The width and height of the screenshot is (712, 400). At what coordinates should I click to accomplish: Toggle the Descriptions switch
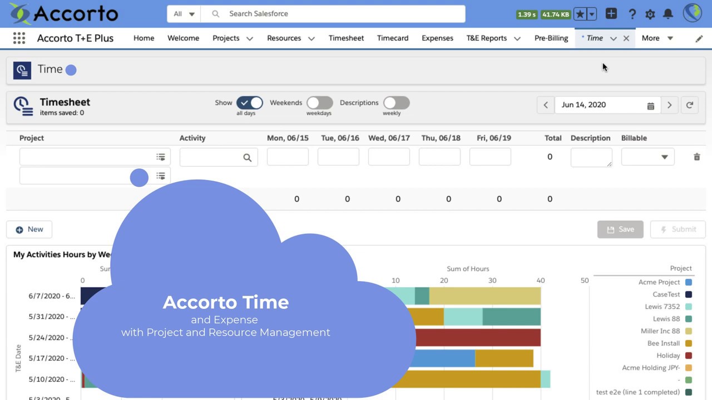[x=397, y=103]
